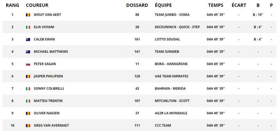The image size is (279, 131).
Task: Click the Belgian flag next to Jasper Philipsen
Action: [x=28, y=76]
